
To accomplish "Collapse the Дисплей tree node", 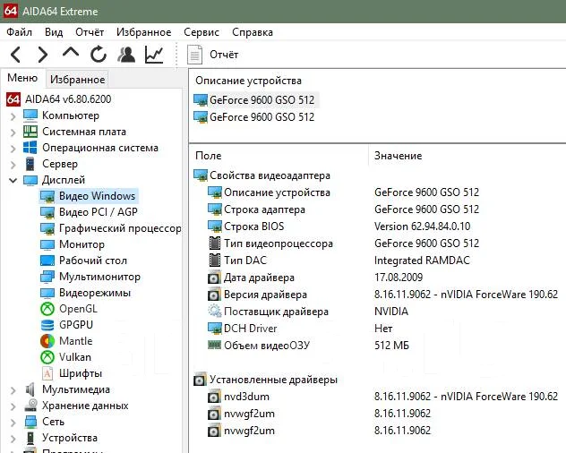I will point(13,180).
